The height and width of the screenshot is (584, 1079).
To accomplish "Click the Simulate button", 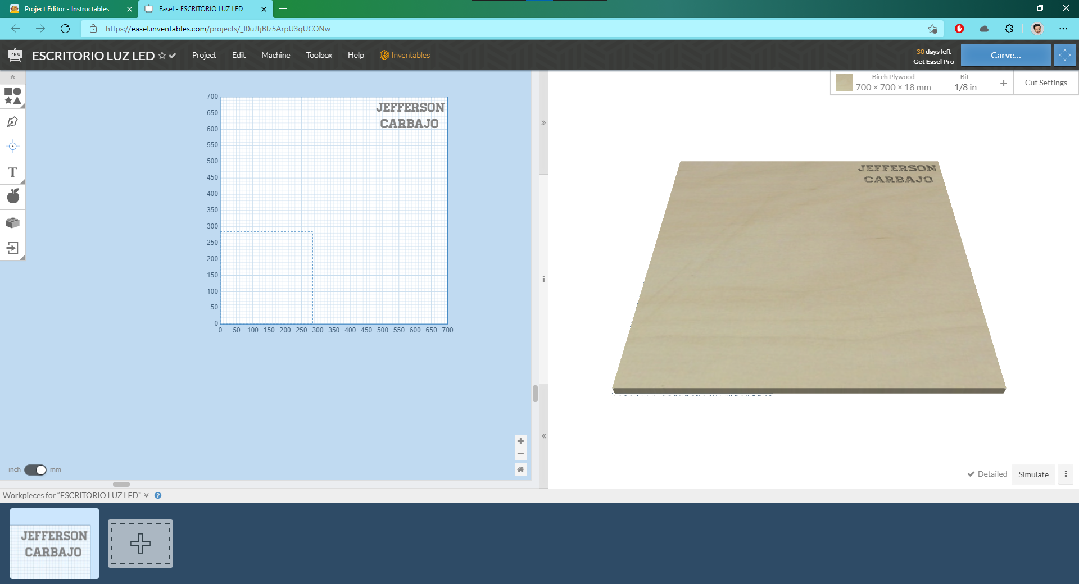I will pos(1033,474).
